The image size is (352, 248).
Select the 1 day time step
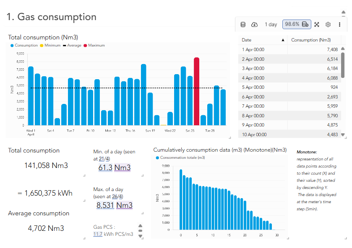click(x=271, y=24)
